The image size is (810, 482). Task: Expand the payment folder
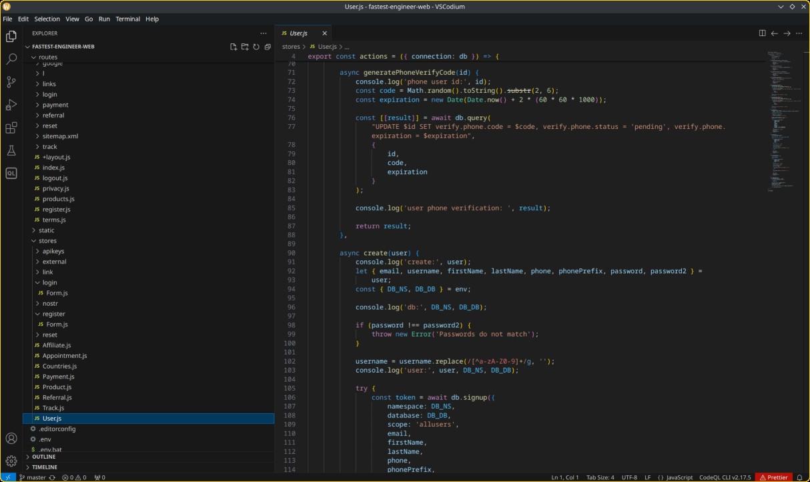click(x=55, y=105)
